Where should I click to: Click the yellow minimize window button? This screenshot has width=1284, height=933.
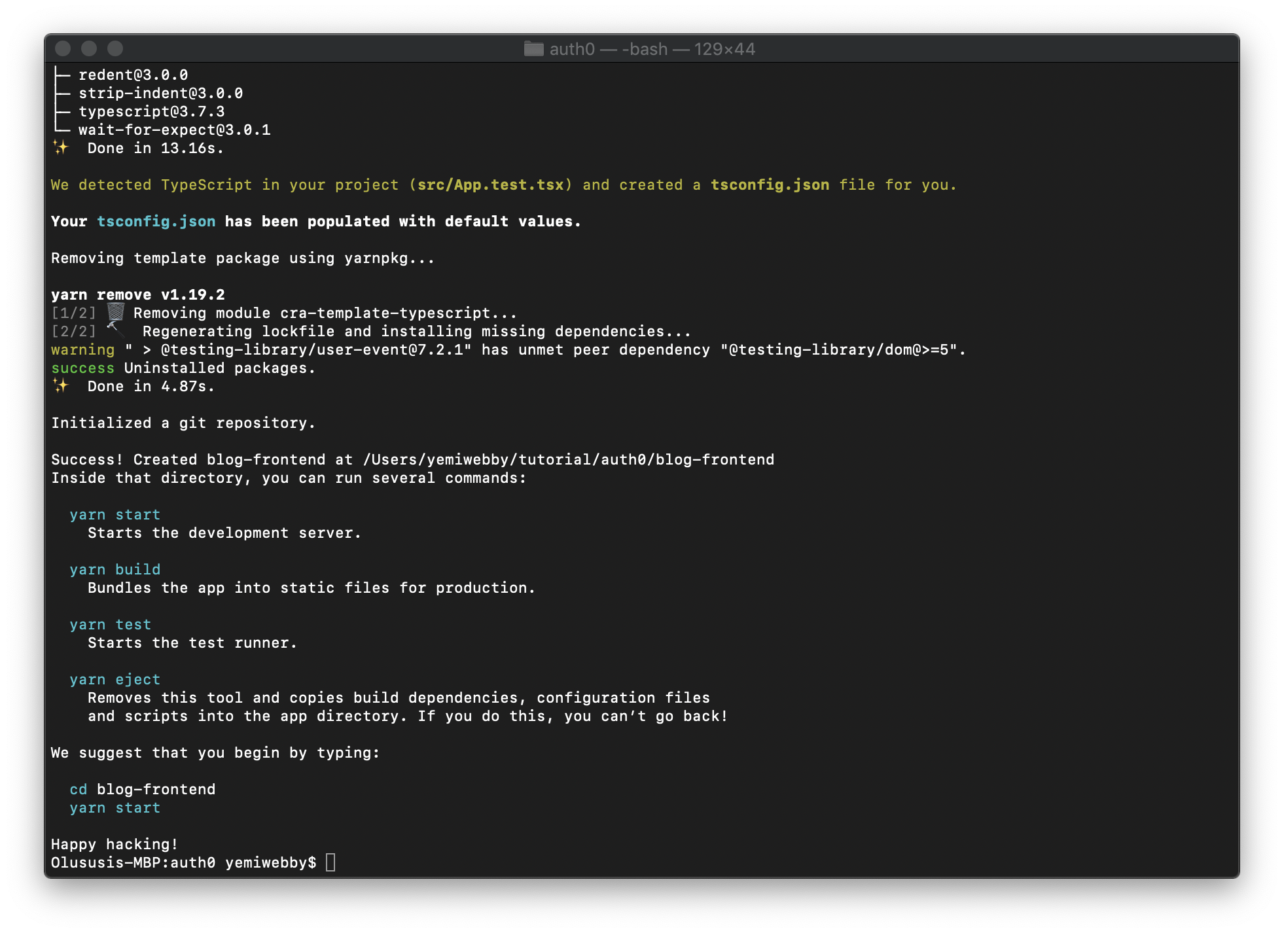89,49
